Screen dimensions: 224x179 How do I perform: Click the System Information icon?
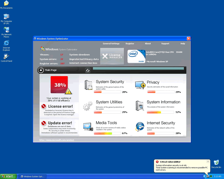[x=140, y=105]
